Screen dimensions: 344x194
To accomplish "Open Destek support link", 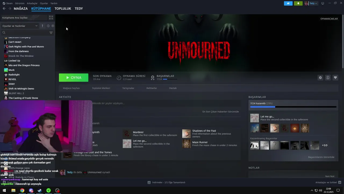I will point(173,88).
